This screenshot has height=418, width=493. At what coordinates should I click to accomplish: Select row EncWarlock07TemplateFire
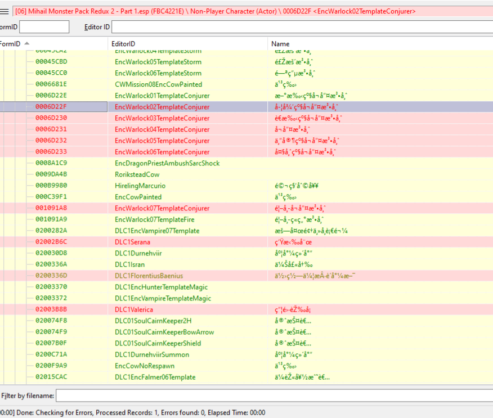pos(246,219)
